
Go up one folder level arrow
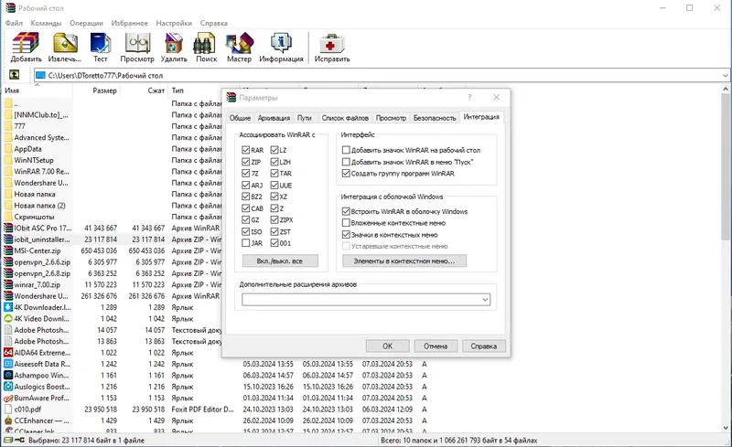15,75
